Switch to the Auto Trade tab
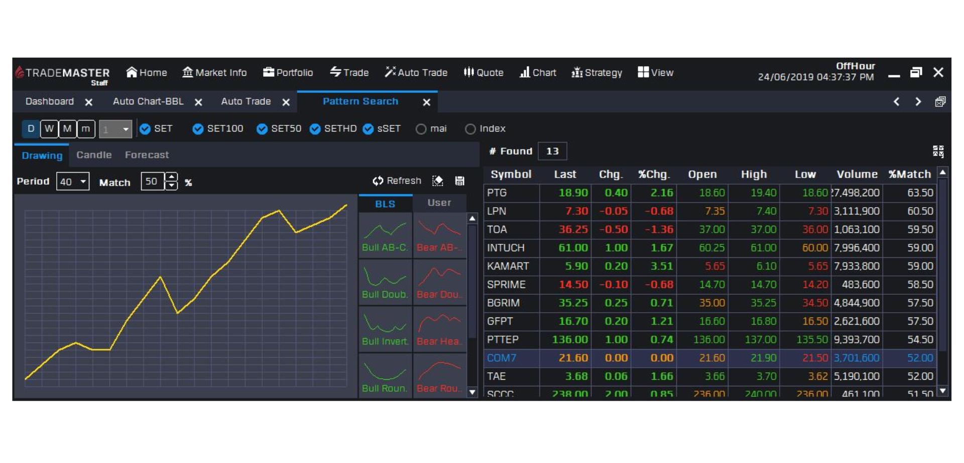Image resolution: width=964 pixels, height=463 pixels. [x=246, y=101]
